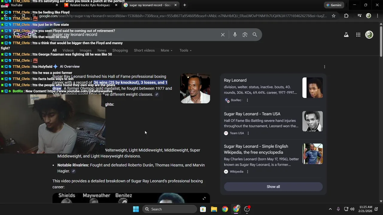
Task: Open Team USA result three-dot menu
Action: coord(248,133)
